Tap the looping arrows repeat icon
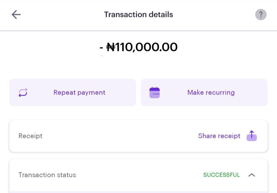277x193 pixels. click(x=23, y=92)
